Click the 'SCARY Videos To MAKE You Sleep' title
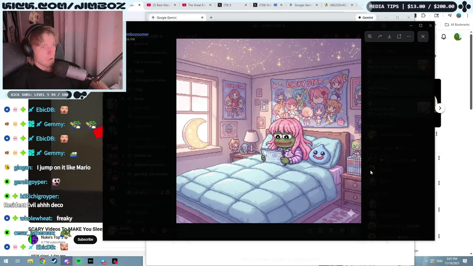 click(x=65, y=229)
